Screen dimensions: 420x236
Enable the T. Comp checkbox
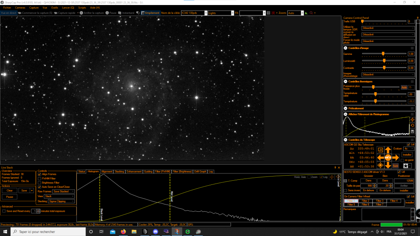point(346,181)
